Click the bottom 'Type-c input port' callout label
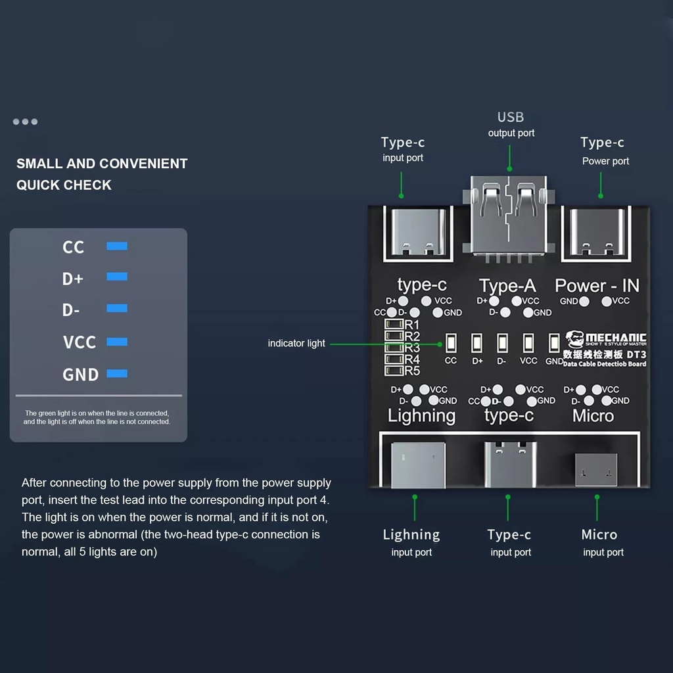Screen dimensions: 673x673 click(x=510, y=543)
